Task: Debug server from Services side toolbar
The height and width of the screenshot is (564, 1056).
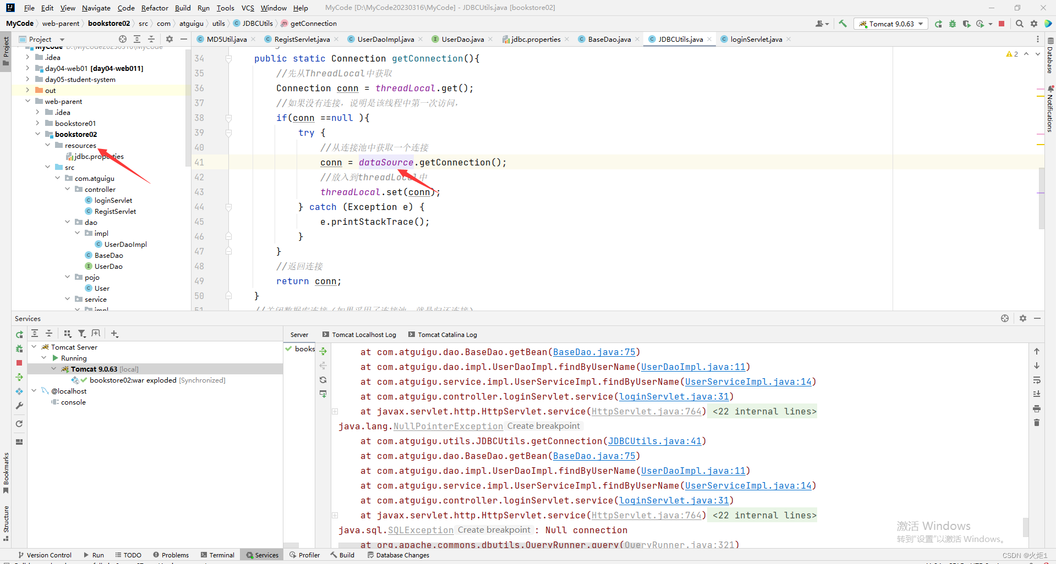Action: (19, 349)
